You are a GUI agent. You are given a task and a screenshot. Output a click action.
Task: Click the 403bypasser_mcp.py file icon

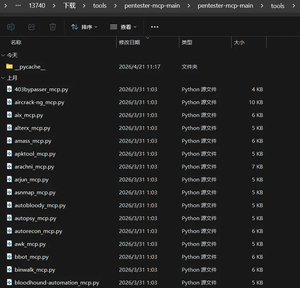coord(10,89)
